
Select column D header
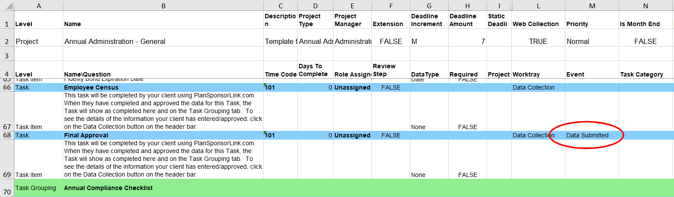point(315,5)
